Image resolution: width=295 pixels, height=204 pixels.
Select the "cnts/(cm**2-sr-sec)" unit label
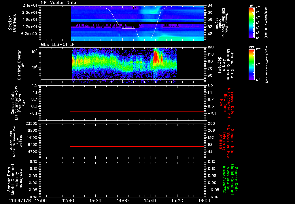coord(266,23)
